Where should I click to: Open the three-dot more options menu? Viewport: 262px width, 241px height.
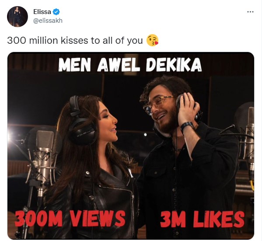pyautogui.click(x=250, y=12)
